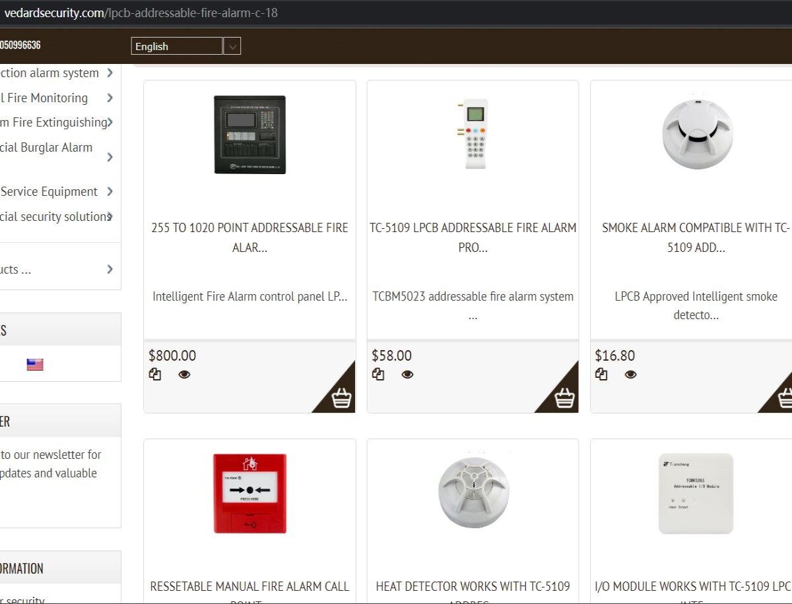Expand the Fire Monitoring category arrow

(110, 98)
